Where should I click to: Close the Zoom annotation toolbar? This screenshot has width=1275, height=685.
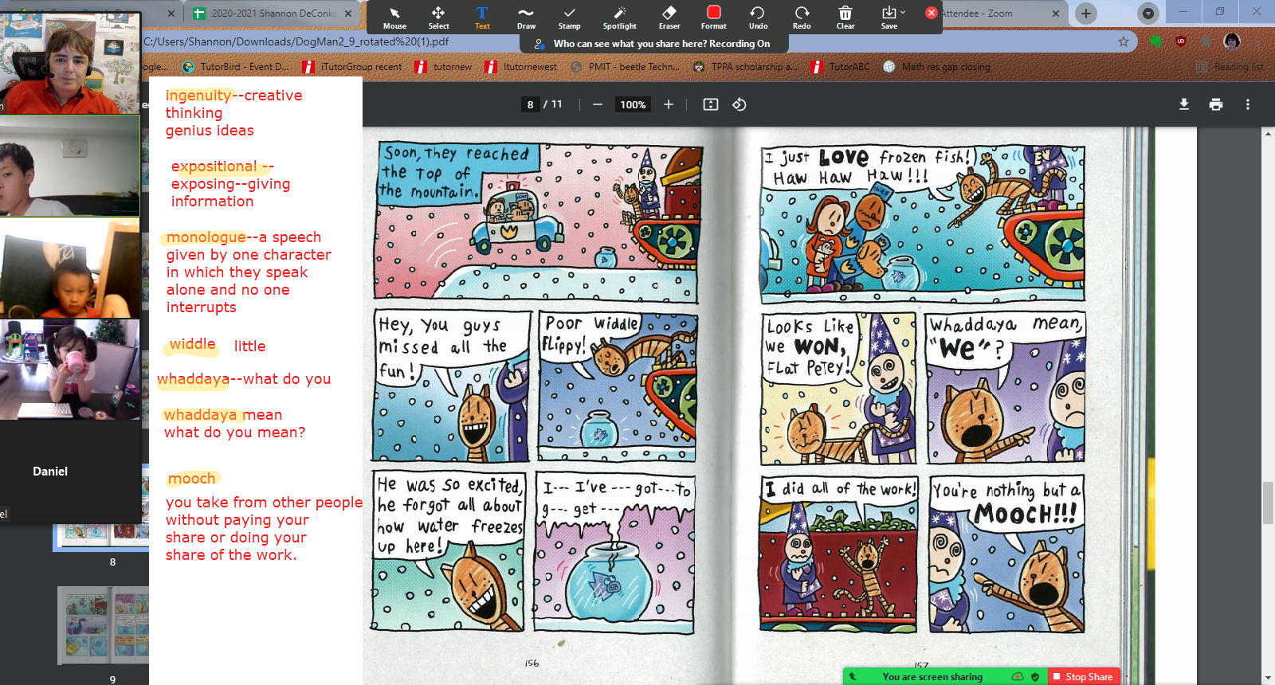coord(931,13)
